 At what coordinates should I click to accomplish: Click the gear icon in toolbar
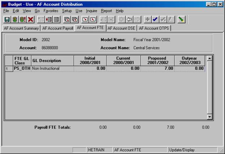121,19
